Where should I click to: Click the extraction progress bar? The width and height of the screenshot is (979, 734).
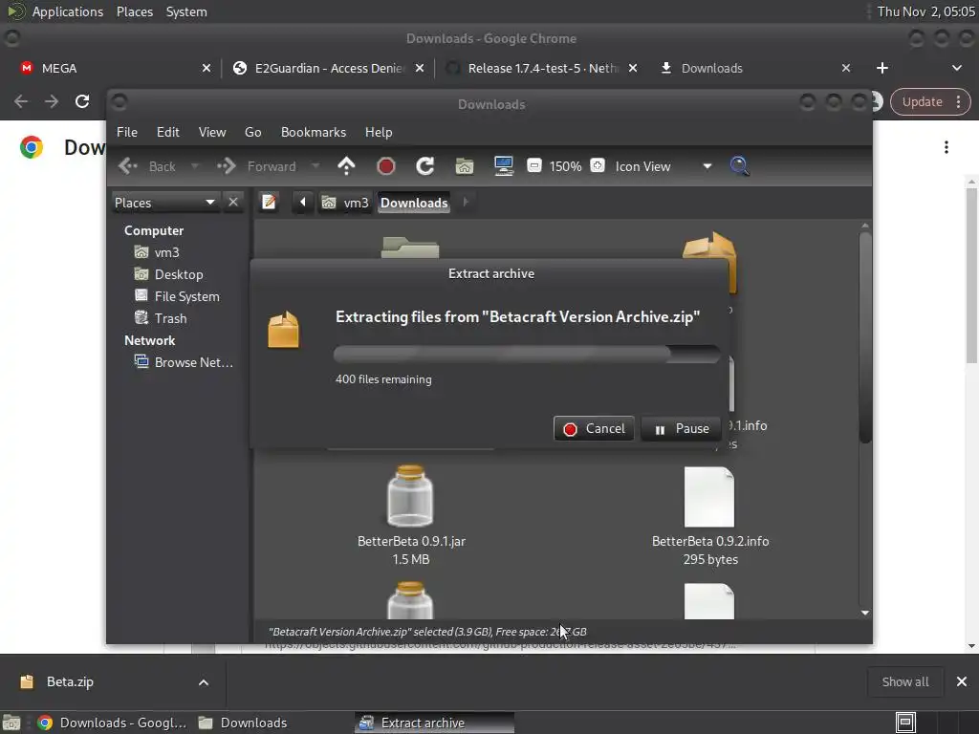(527, 355)
